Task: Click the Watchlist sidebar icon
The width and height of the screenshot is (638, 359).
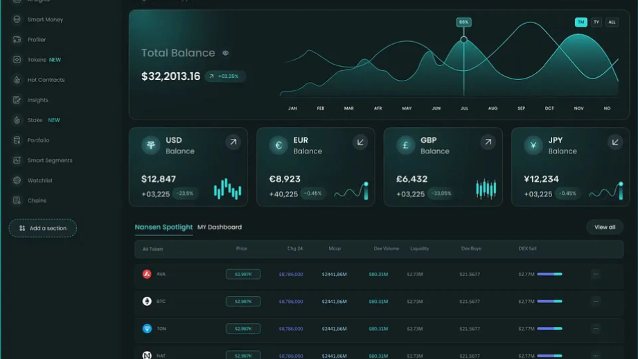Action: pyautogui.click(x=17, y=180)
